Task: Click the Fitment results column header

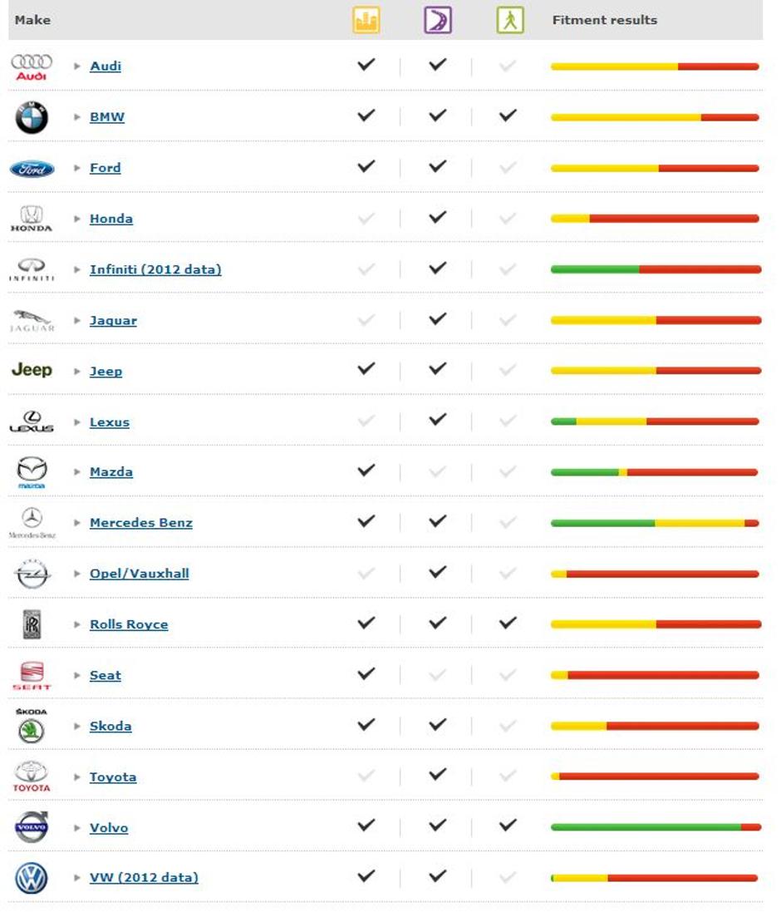Action: coord(604,20)
